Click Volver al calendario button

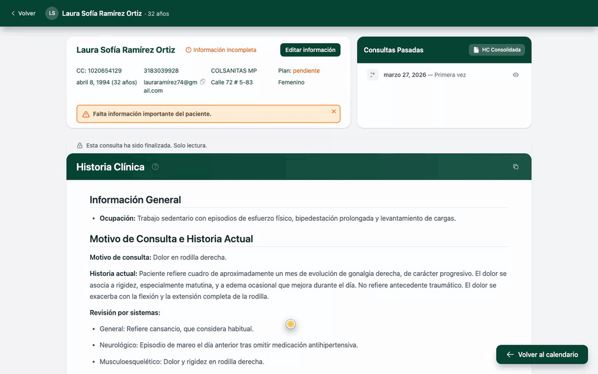point(542,354)
